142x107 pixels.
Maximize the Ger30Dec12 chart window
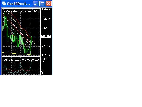tap(42, 4)
